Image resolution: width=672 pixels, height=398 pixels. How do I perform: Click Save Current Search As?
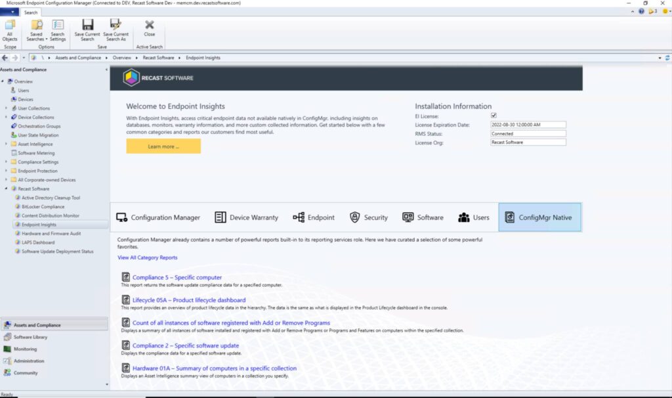[115, 30]
